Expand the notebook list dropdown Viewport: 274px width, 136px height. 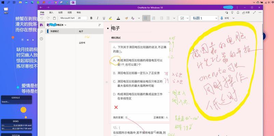pos(66,25)
